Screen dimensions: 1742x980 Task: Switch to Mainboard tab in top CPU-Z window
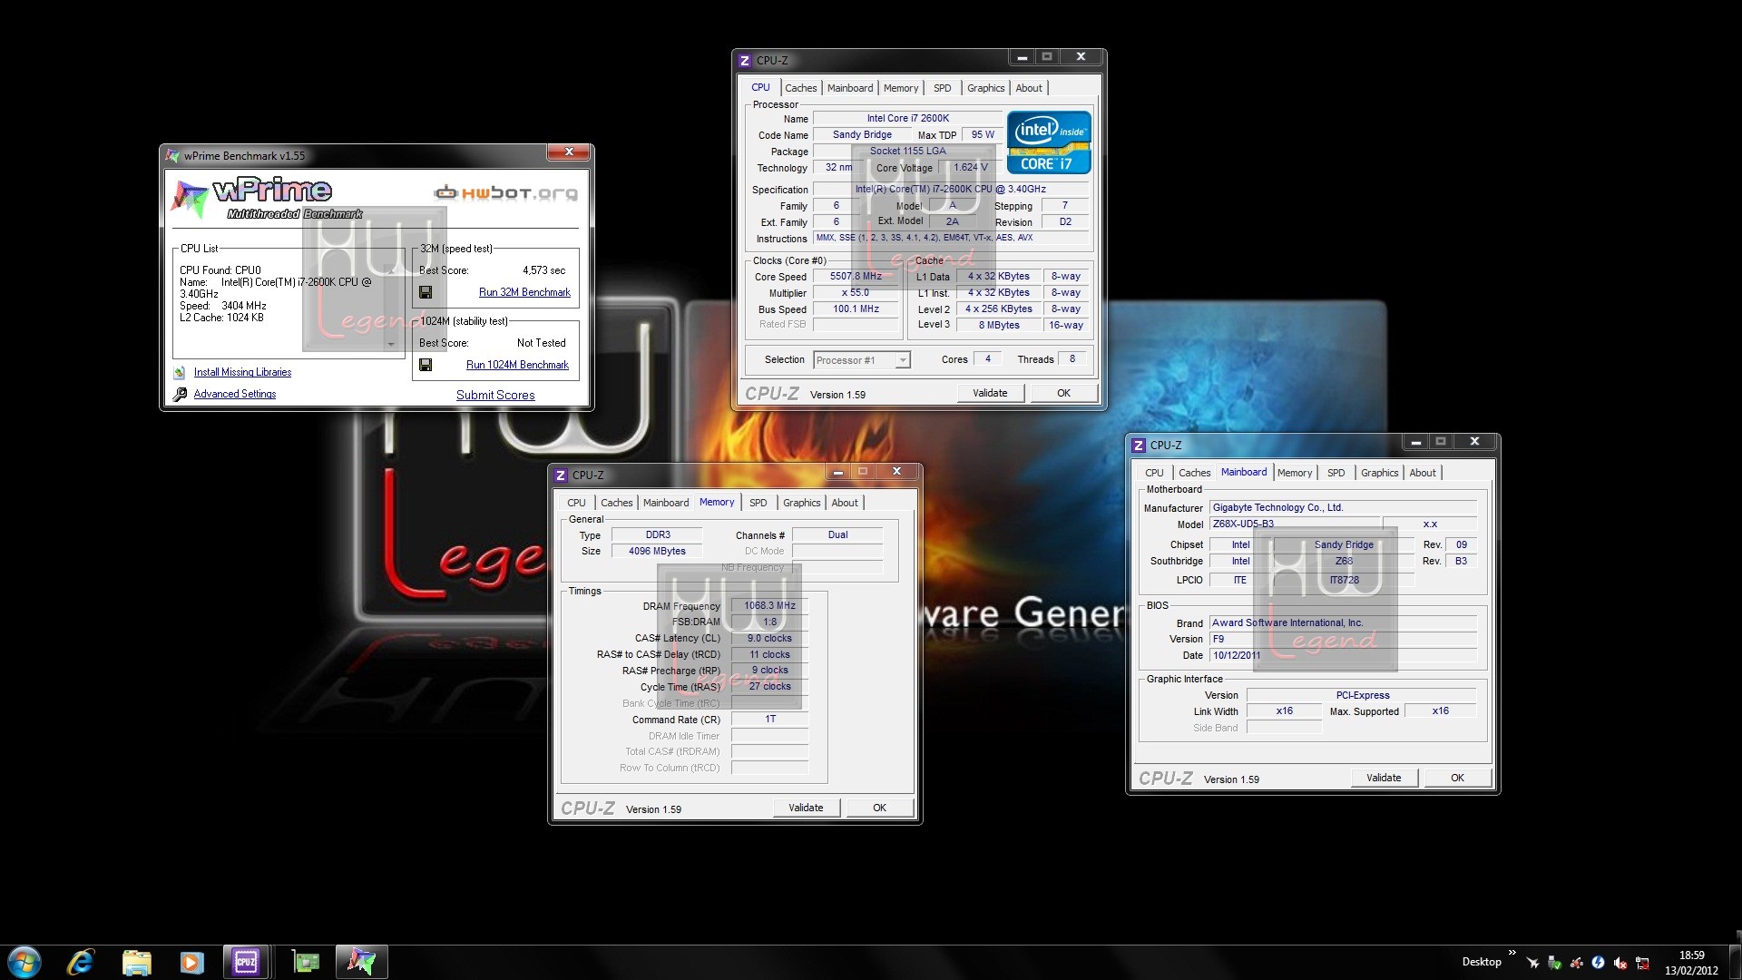850,88
